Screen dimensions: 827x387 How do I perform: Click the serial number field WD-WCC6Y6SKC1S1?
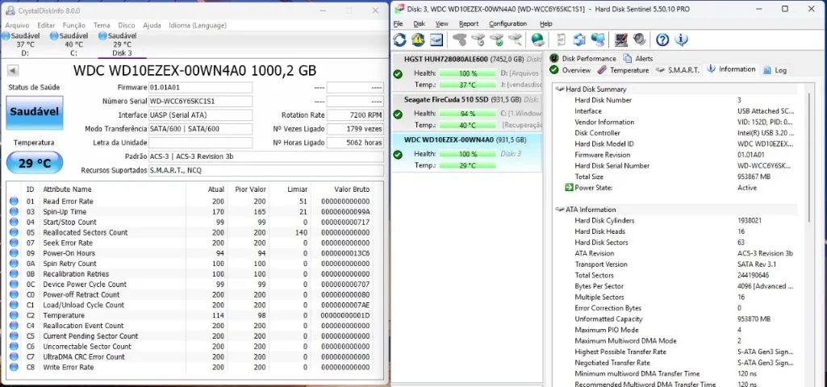[200, 102]
